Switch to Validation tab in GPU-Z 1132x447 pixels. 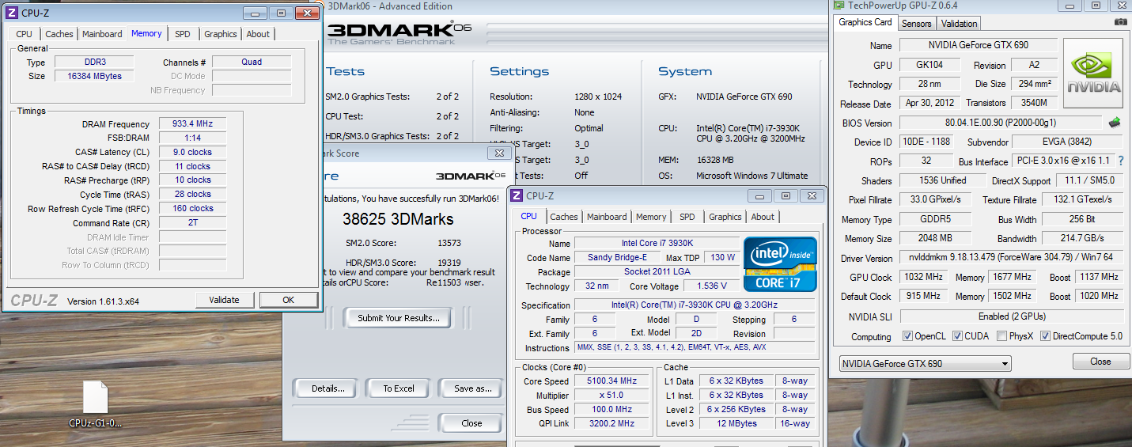(960, 24)
